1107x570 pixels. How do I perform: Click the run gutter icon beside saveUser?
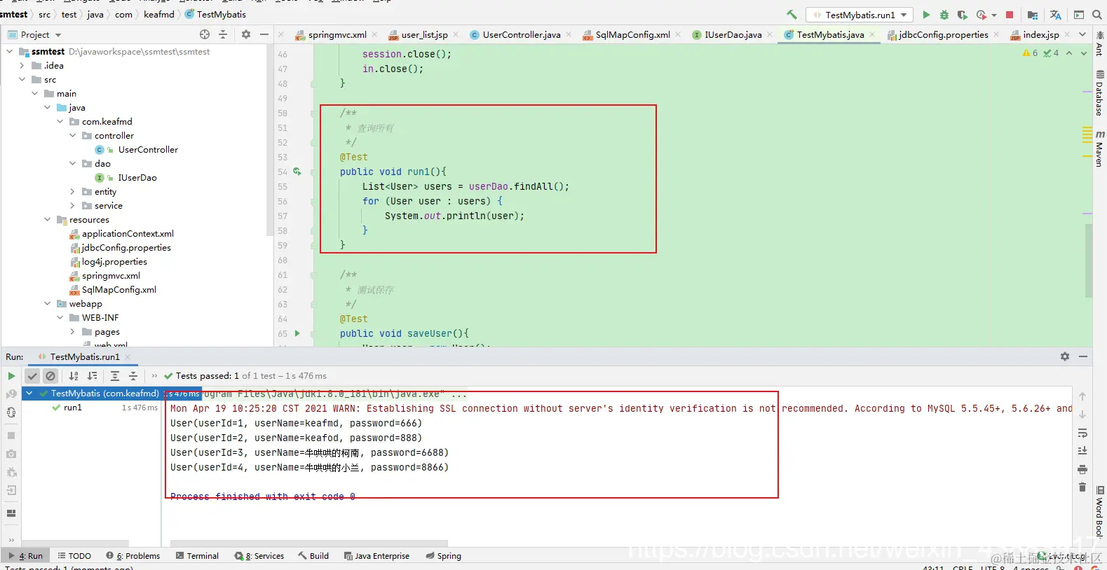[297, 333]
